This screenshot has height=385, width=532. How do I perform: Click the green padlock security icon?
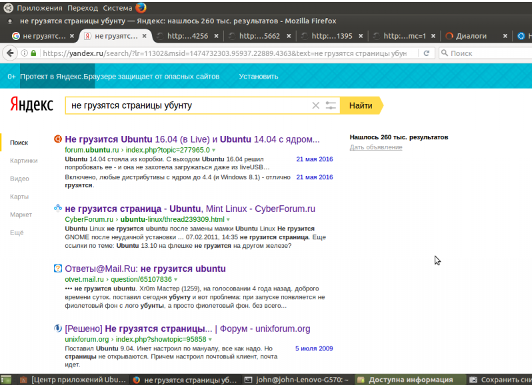coord(33,53)
